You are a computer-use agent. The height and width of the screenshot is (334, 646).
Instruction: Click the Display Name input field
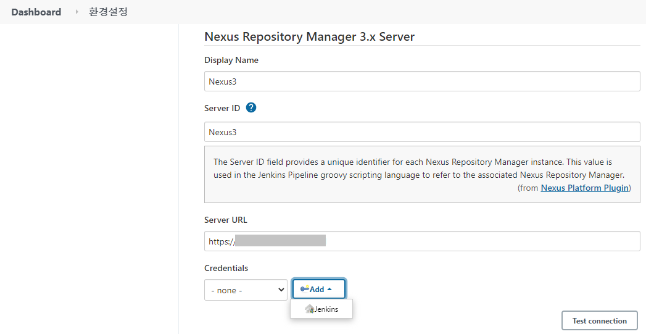422,81
